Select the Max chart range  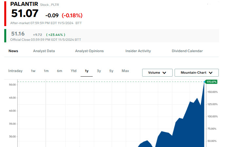coord(125,71)
